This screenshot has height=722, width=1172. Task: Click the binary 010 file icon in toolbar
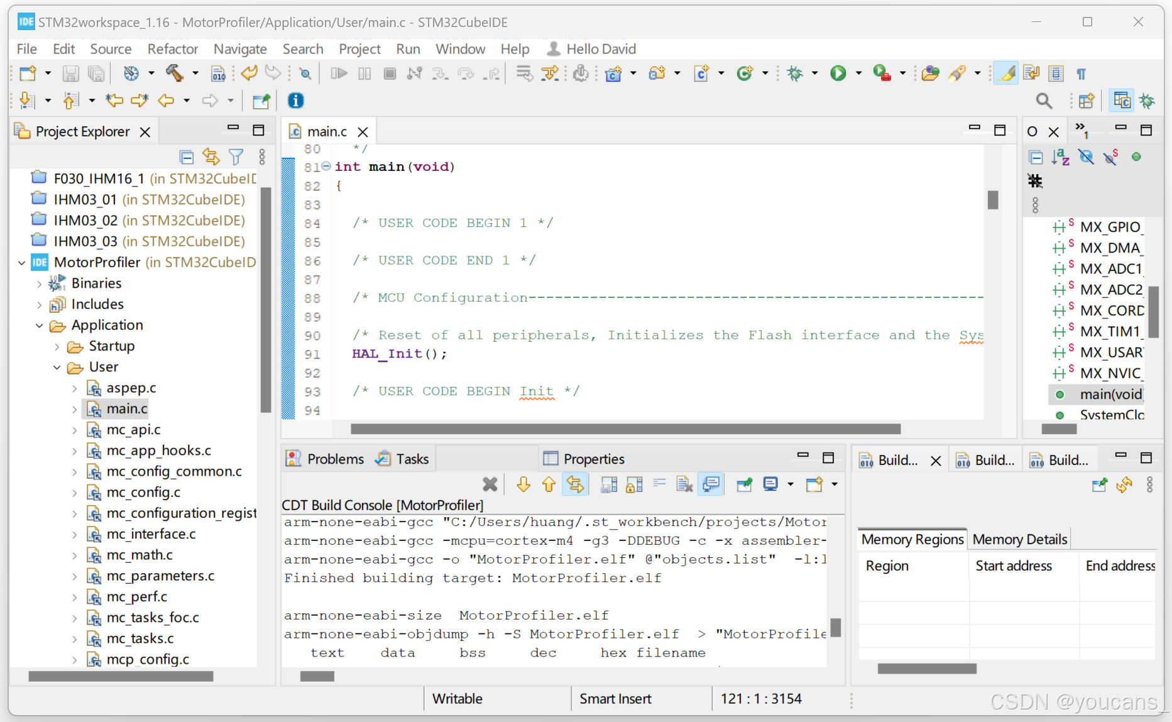pos(218,74)
